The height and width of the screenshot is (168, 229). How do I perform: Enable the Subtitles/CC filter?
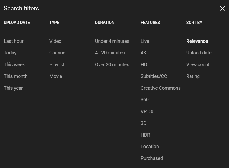click(154, 76)
